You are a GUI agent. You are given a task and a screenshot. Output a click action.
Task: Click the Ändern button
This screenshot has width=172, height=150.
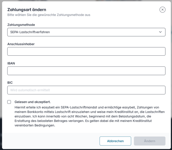click(150, 141)
